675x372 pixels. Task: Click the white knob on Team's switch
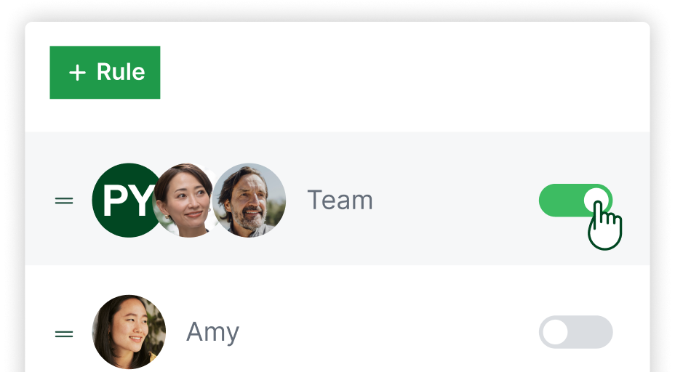596,201
